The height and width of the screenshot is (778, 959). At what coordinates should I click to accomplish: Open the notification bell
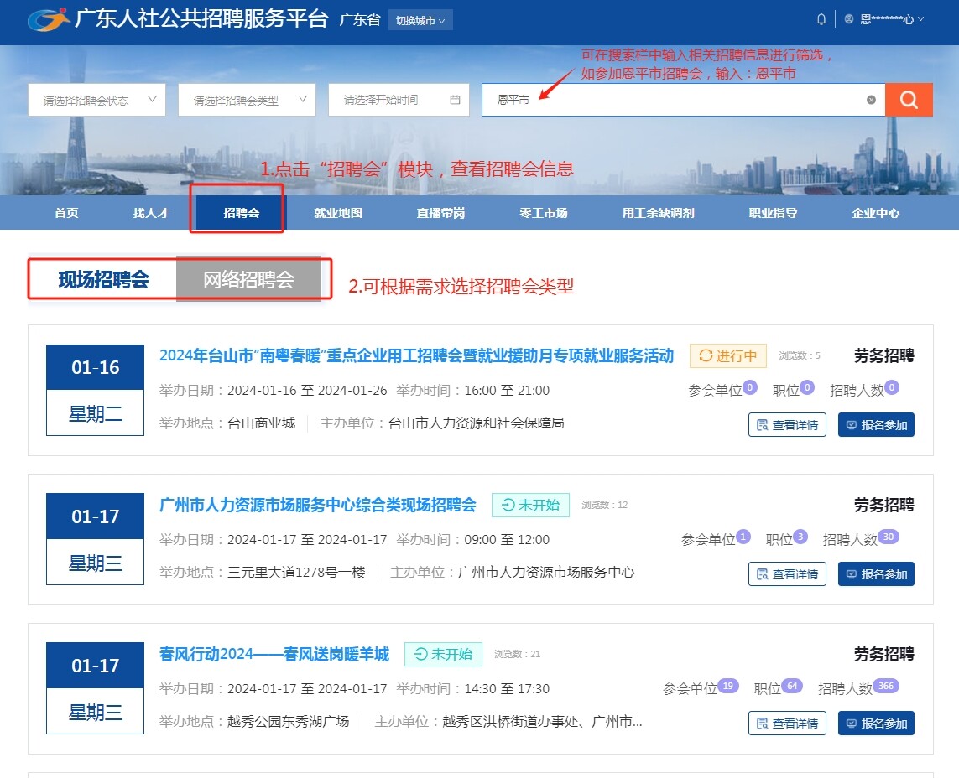tap(821, 19)
